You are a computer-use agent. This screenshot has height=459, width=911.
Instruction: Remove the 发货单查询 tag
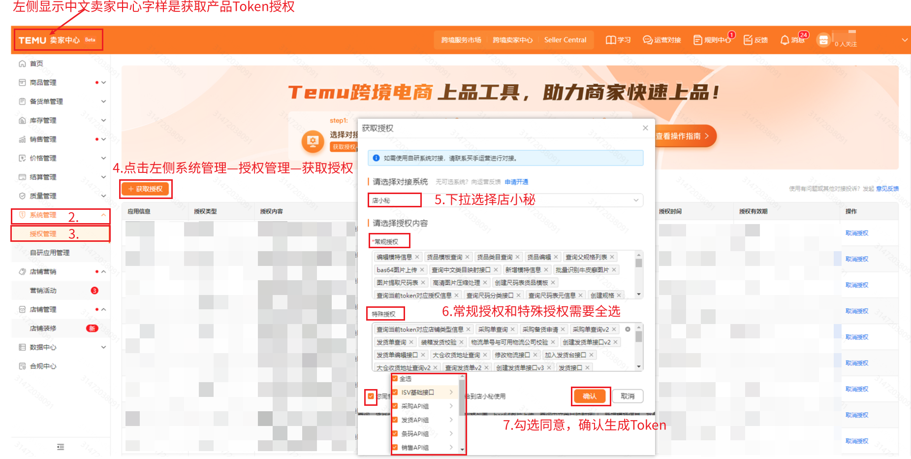click(411, 342)
